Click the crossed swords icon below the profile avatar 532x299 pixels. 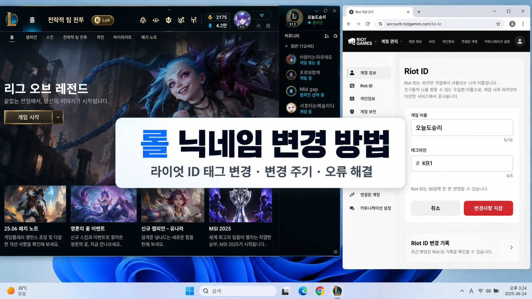tap(258, 26)
